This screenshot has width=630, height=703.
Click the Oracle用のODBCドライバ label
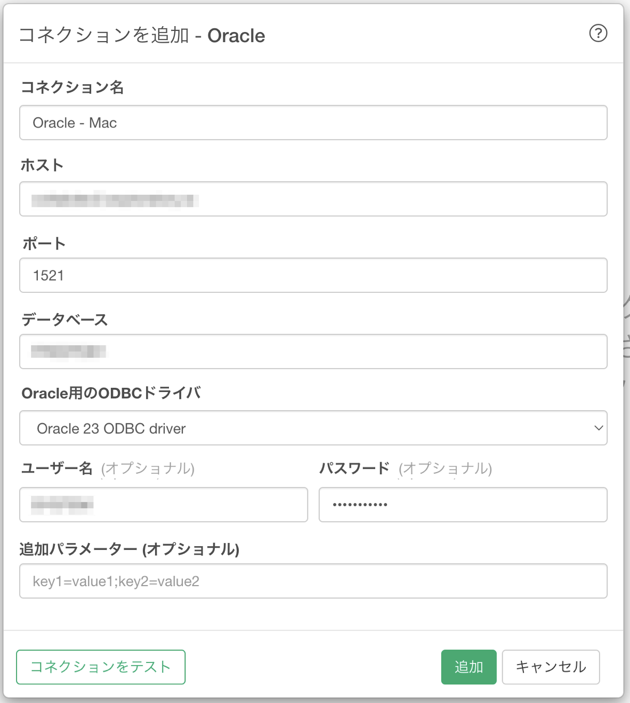[111, 393]
